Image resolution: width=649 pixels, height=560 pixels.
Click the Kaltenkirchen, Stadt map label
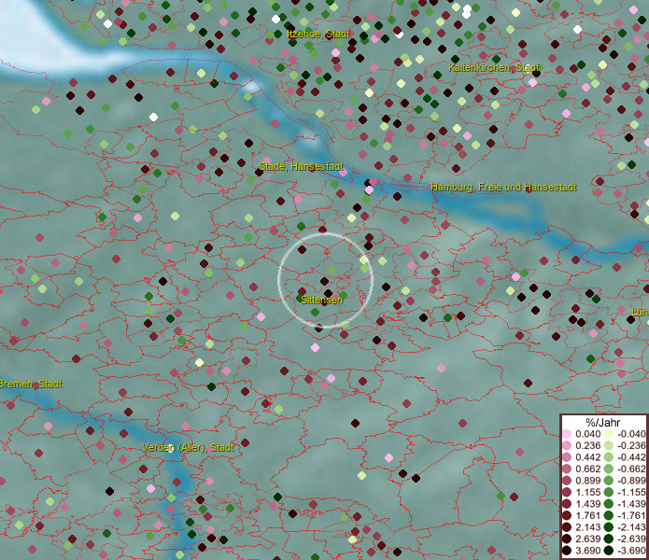click(x=494, y=67)
